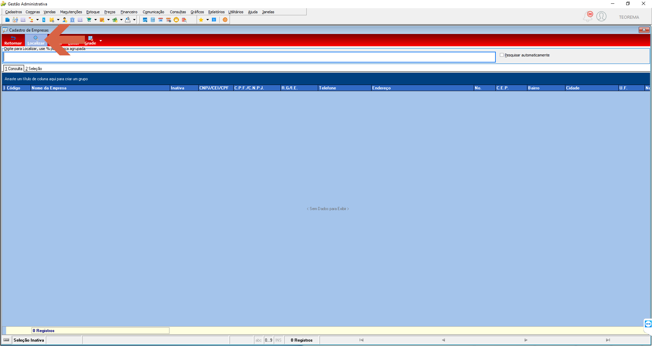Click the Nome da Empresa column header
The width and height of the screenshot is (652, 346).
[x=100, y=88]
